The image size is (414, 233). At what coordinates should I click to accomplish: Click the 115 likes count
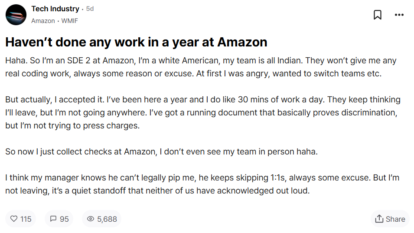coord(26,219)
